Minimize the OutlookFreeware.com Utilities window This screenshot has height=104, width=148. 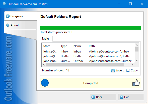(119, 4)
